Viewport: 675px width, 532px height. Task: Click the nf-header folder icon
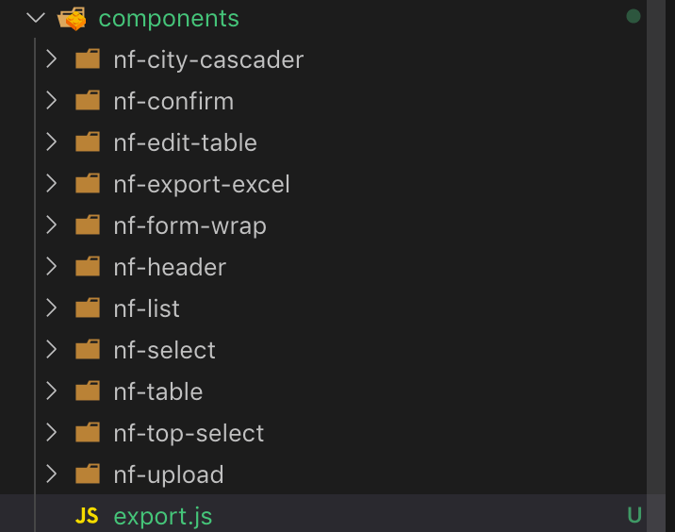(x=88, y=267)
